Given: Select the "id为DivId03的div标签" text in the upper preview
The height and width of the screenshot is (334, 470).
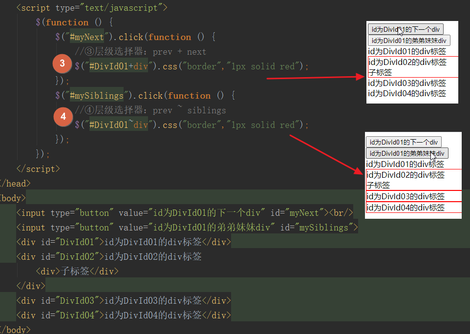Looking at the screenshot, I should pos(407,83).
